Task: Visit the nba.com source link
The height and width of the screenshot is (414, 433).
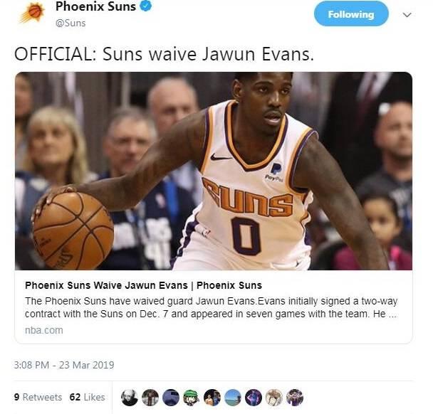Action: point(44,330)
